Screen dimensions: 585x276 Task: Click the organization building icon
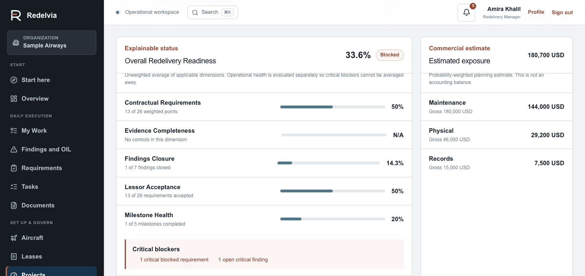click(16, 43)
